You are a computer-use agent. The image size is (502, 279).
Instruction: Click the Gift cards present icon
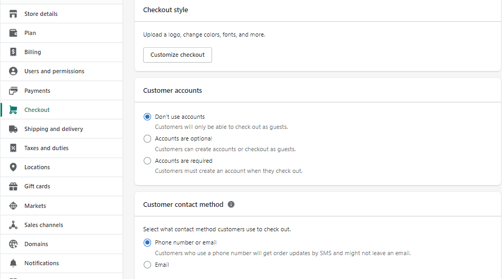[x=13, y=186]
